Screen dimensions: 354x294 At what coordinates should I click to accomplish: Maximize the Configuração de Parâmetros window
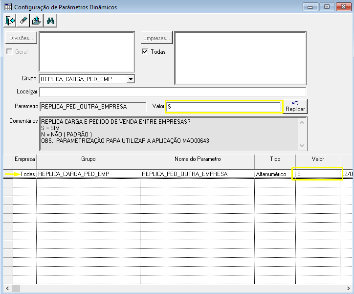point(327,7)
